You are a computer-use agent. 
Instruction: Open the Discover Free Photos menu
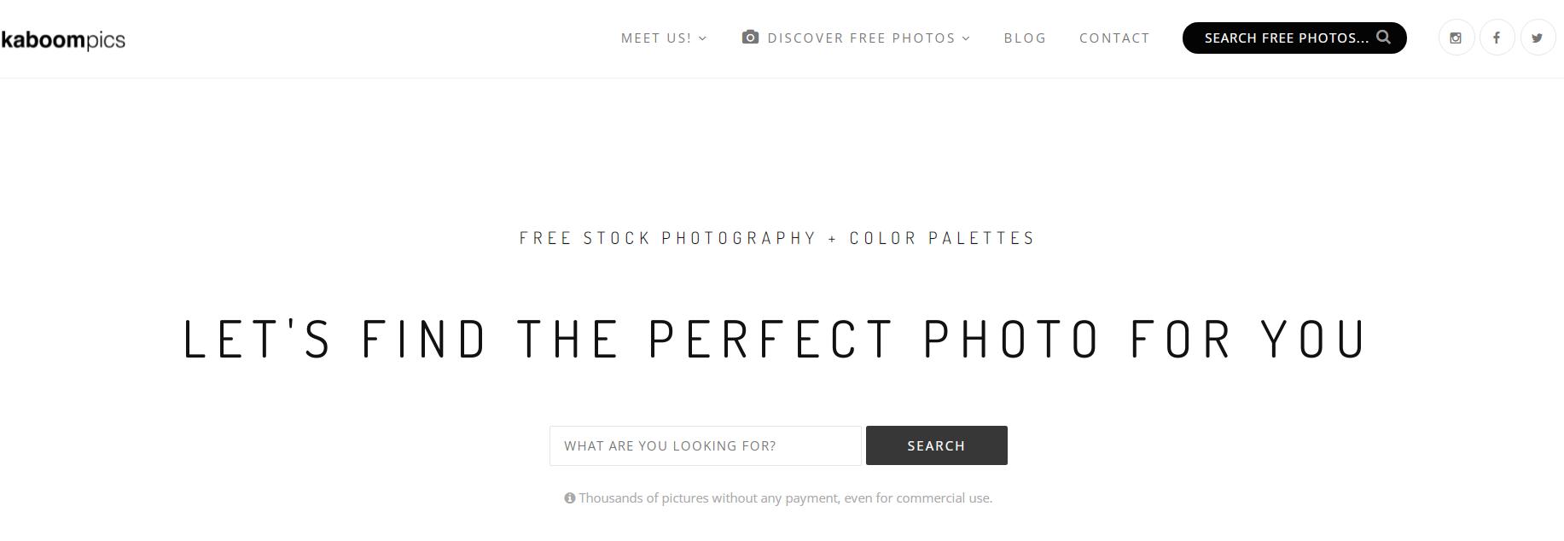point(861,38)
